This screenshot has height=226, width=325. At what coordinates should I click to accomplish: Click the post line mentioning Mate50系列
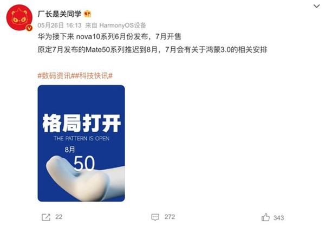point(152,50)
